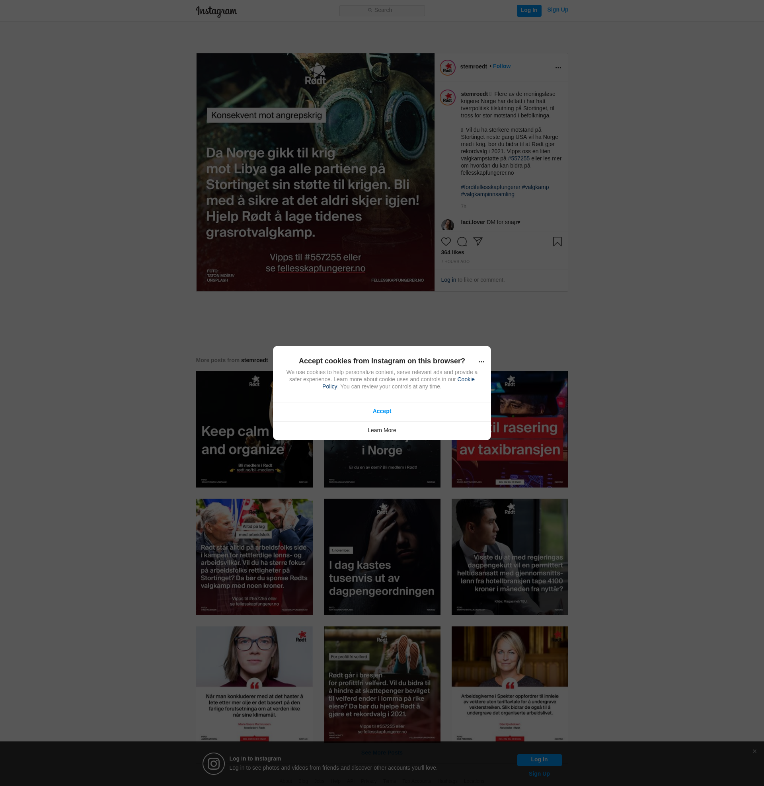The height and width of the screenshot is (786, 764).
Task: Save post with bookmark icon
Action: (x=557, y=242)
